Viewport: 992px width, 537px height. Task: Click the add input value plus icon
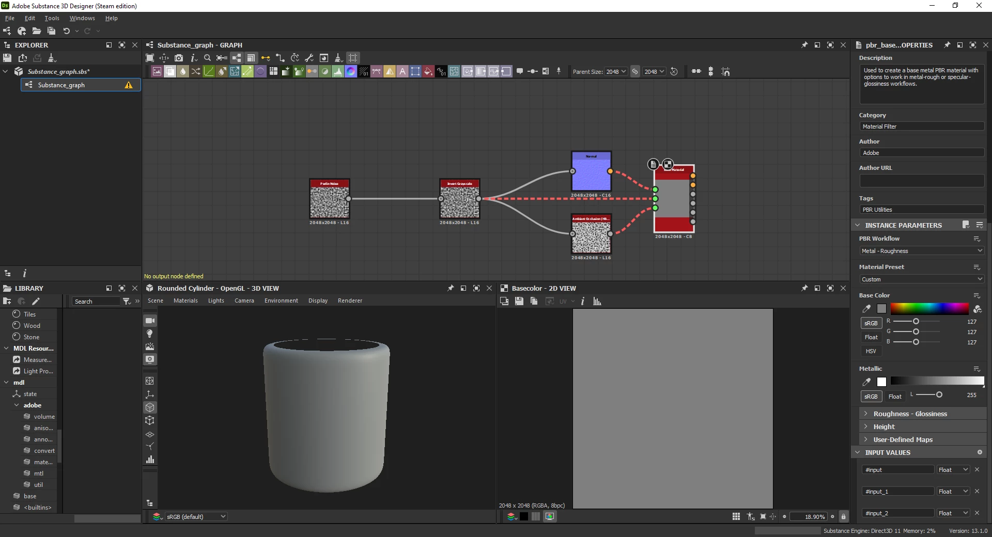980,452
